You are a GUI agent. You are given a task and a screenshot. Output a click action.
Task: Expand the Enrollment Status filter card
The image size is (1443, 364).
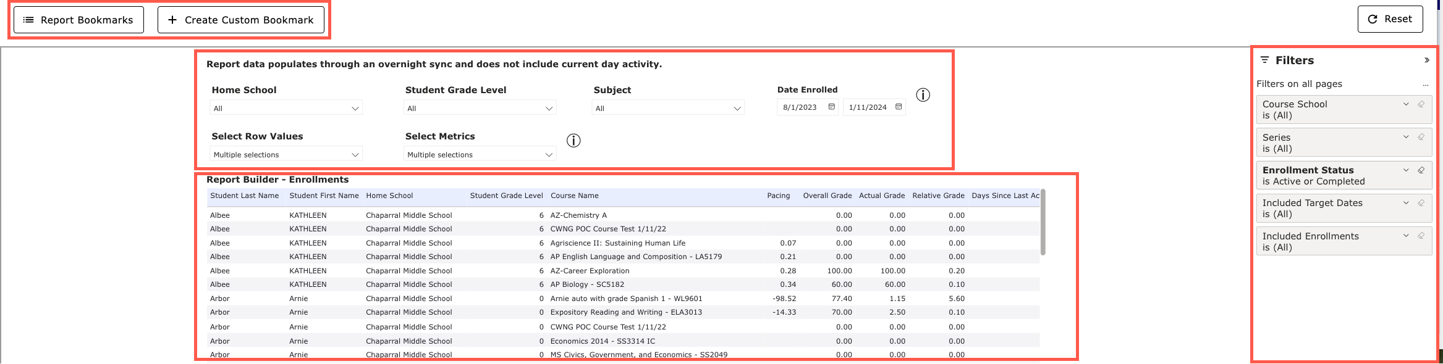coord(1406,170)
